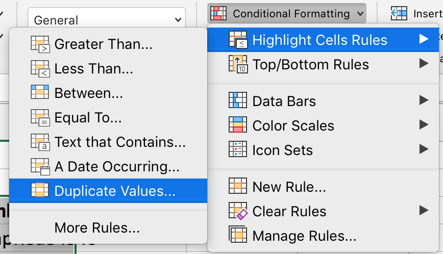This screenshot has width=443, height=254.
Task: Expand the Icon Sets submenu arrow
Action: (x=423, y=149)
